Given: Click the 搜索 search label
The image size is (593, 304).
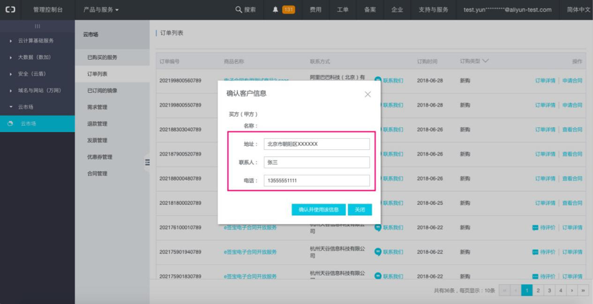Looking at the screenshot, I should (250, 10).
